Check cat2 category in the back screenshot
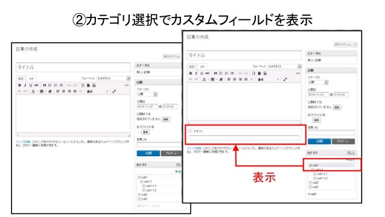Image resolution: width=385 pixels, height=217 pixels. point(139,195)
